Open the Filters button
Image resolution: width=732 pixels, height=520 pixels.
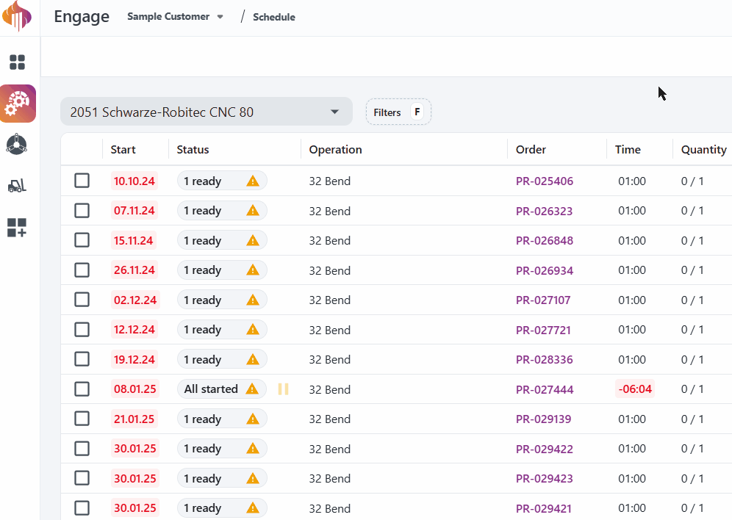coord(398,112)
